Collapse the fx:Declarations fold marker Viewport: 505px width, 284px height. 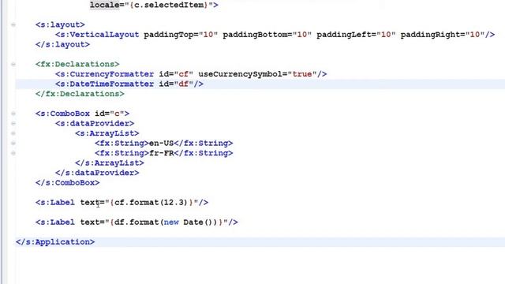pyautogui.click(x=13, y=64)
